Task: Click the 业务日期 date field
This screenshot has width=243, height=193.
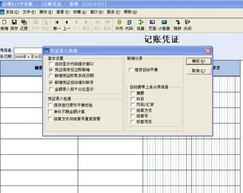Action: click(28, 57)
